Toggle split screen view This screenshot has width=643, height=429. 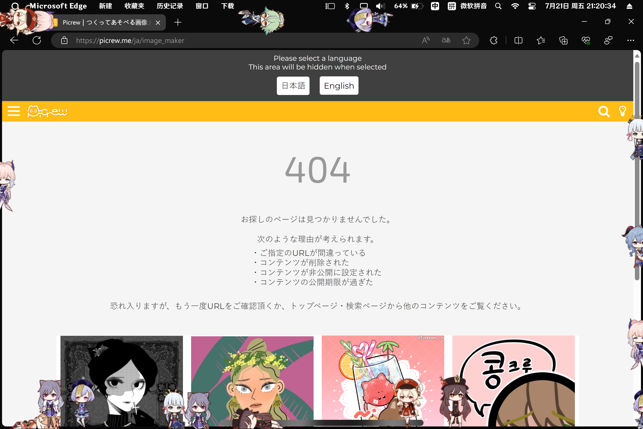(x=518, y=41)
